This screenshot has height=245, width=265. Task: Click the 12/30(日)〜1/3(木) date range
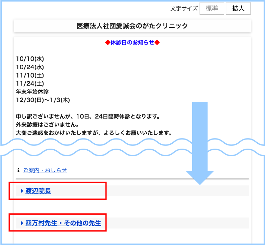[43, 100]
